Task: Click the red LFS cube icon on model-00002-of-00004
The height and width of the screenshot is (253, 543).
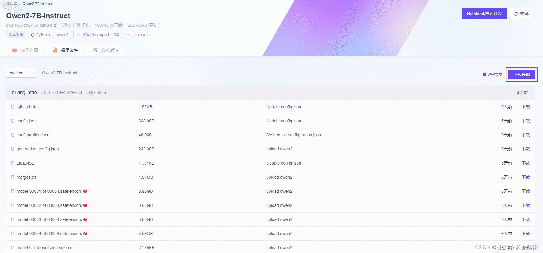Action: [x=85, y=205]
